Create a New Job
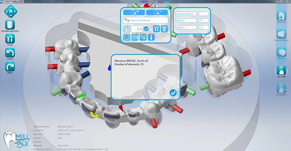291x151 pixels. [x=281, y=16]
